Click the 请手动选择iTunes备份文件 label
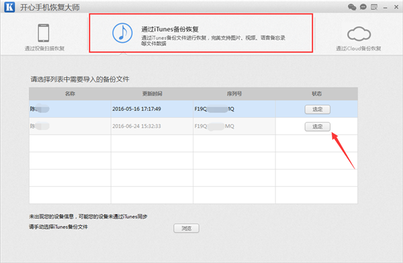This screenshot has height=263, width=403. [x=58, y=227]
